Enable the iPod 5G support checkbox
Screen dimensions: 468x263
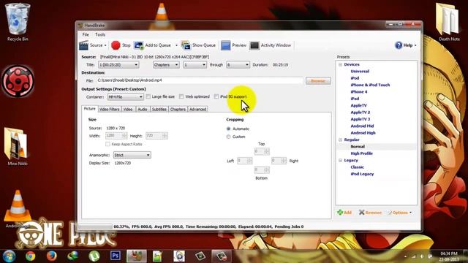pos(216,96)
